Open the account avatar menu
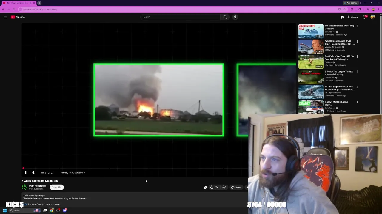The image size is (382, 214). coord(373,17)
